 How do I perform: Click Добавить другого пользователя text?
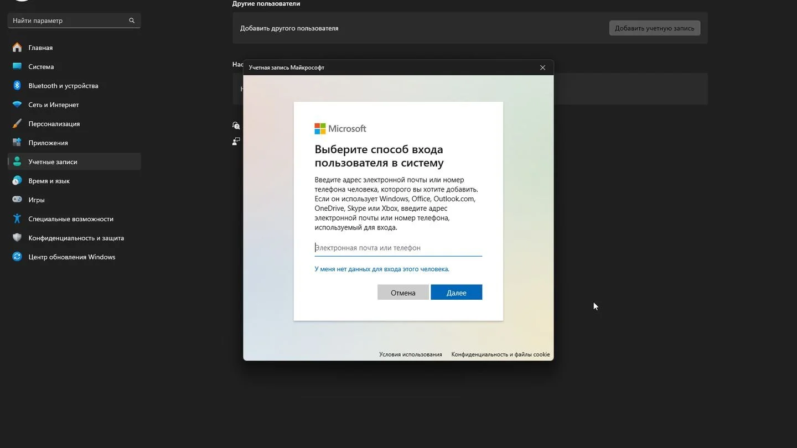coord(289,28)
